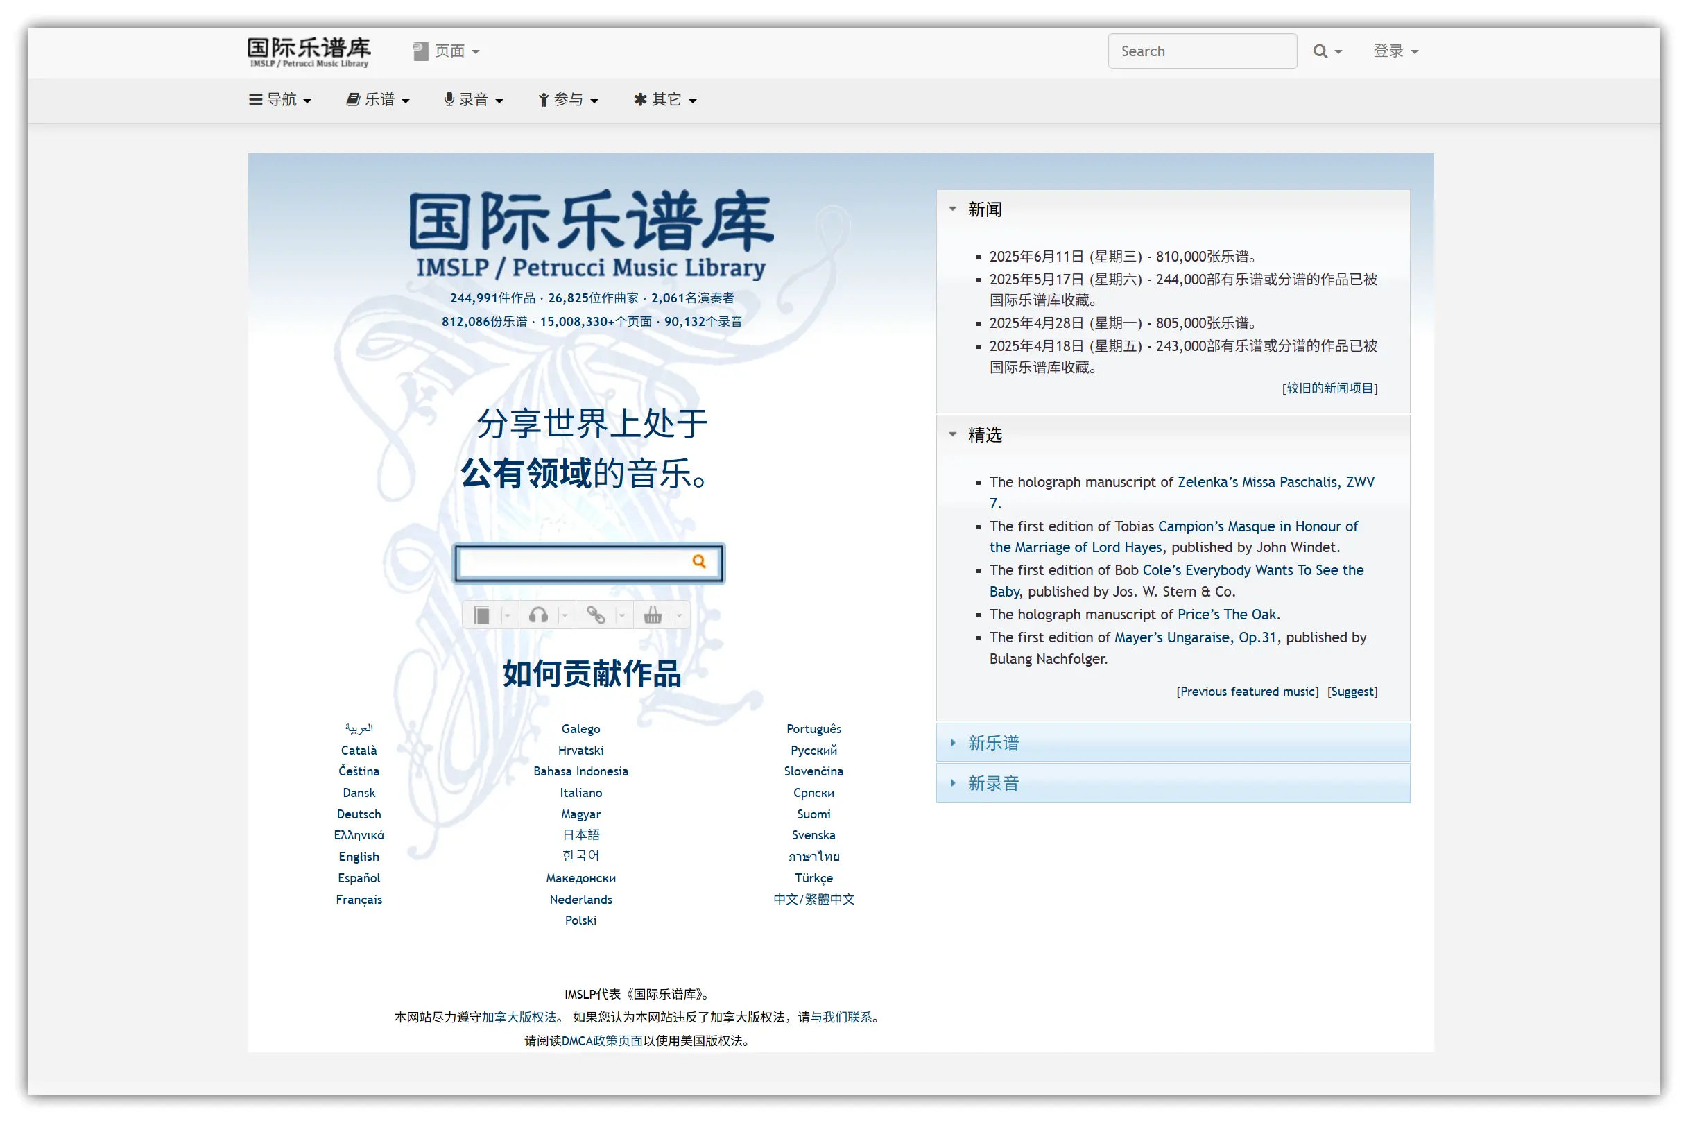Screen dimensions: 1688x1123
Task: Switch to the Čeština language link
Action: point(359,771)
